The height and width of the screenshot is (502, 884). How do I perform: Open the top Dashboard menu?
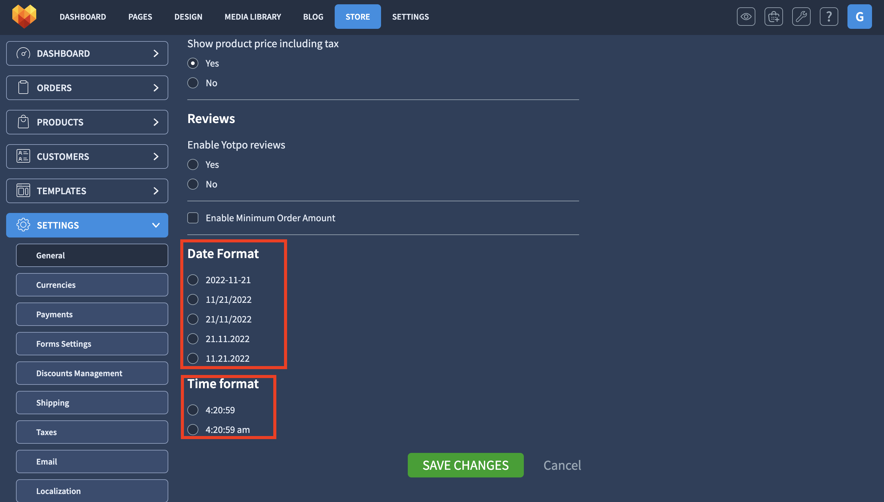[83, 17]
